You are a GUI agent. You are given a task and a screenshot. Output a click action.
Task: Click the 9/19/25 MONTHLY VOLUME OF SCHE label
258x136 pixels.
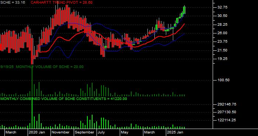point(42,67)
